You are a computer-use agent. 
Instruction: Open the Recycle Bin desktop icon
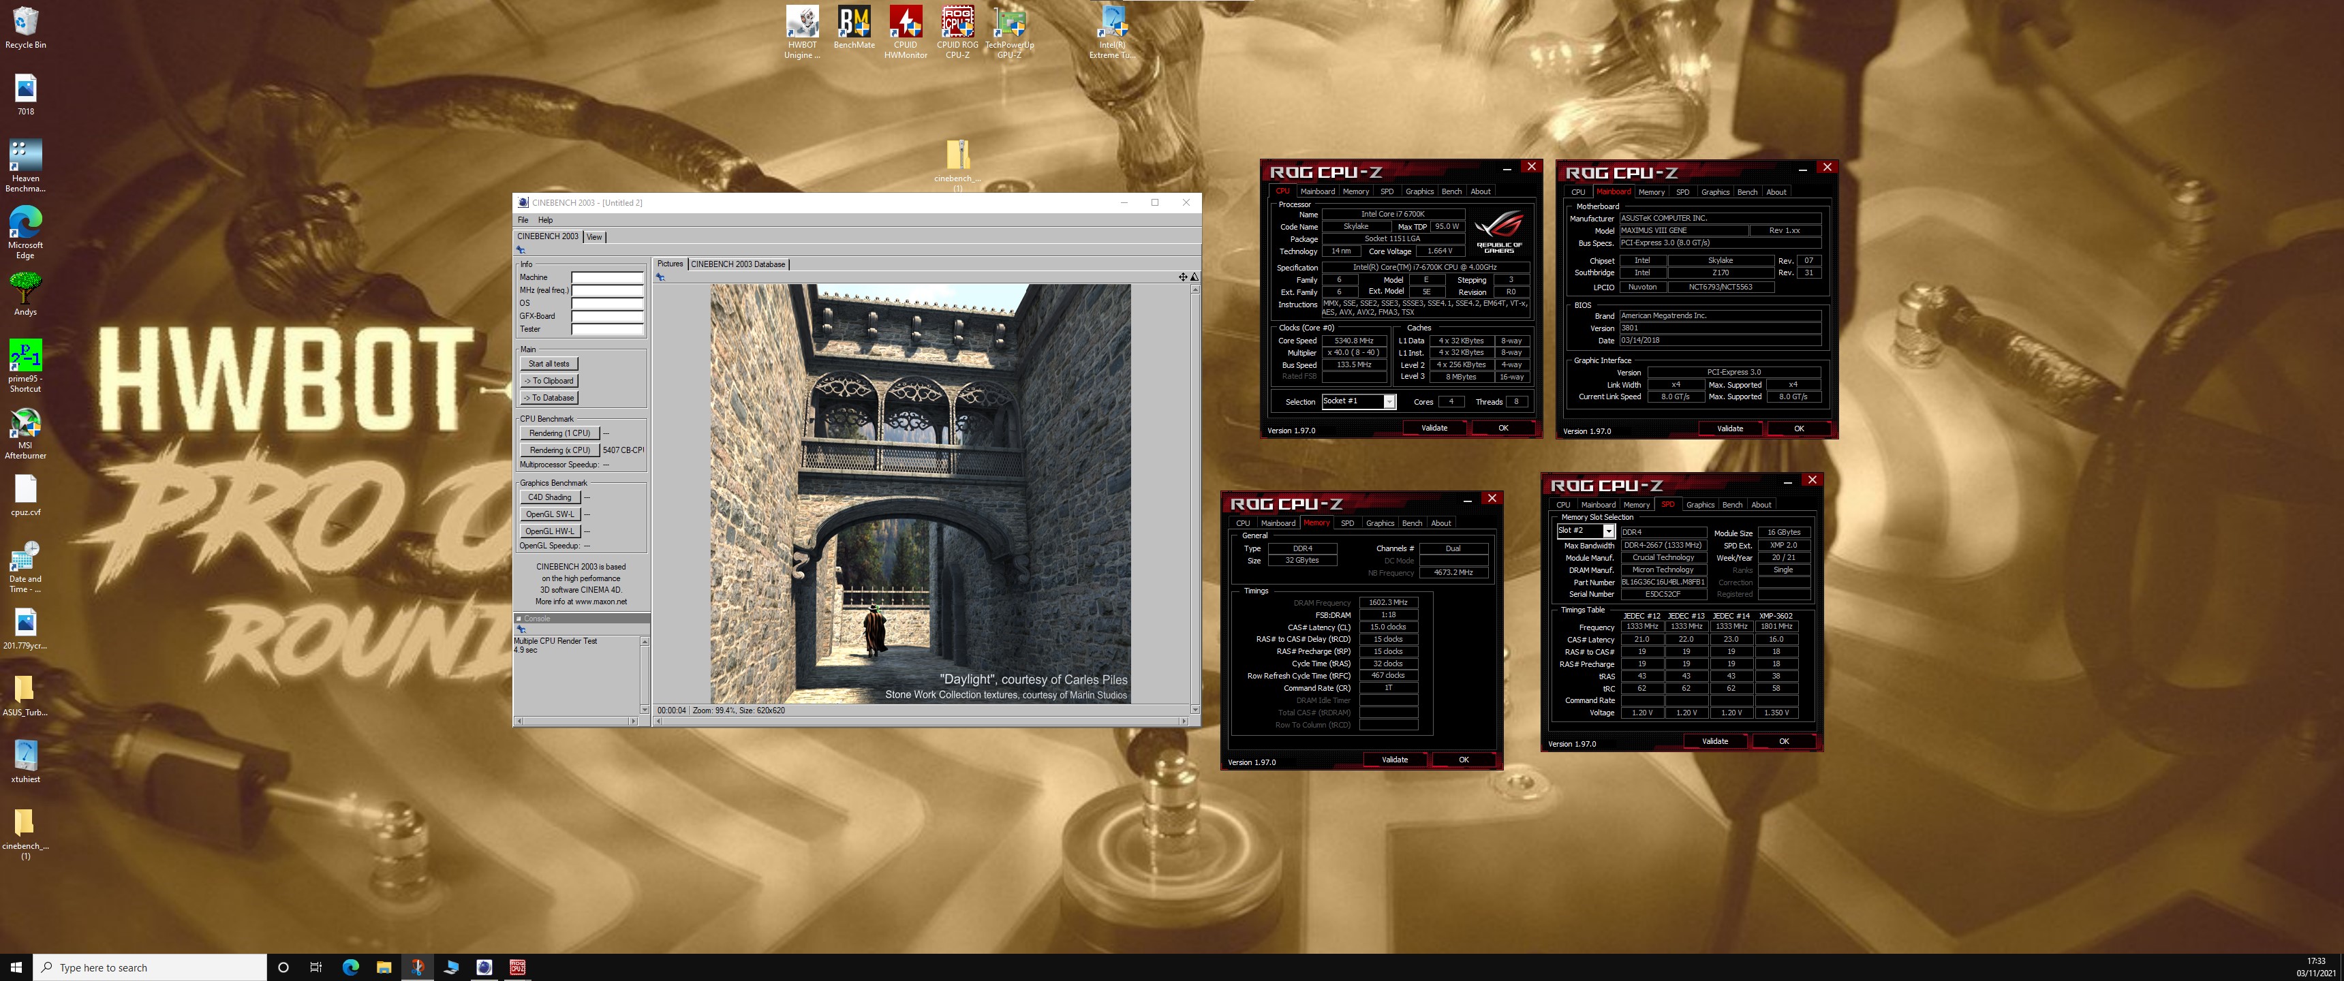tap(25, 27)
